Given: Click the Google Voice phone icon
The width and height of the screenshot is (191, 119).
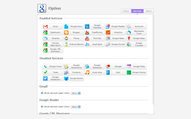Looking at the screenshot, I should tap(45, 67).
